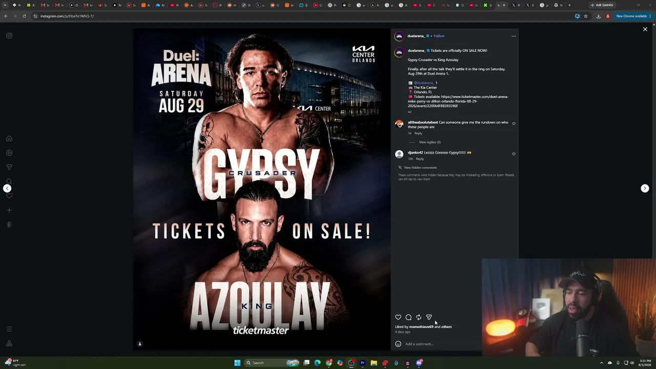
Task: Show tagged accounts icon on the poster
Action: pos(139,344)
